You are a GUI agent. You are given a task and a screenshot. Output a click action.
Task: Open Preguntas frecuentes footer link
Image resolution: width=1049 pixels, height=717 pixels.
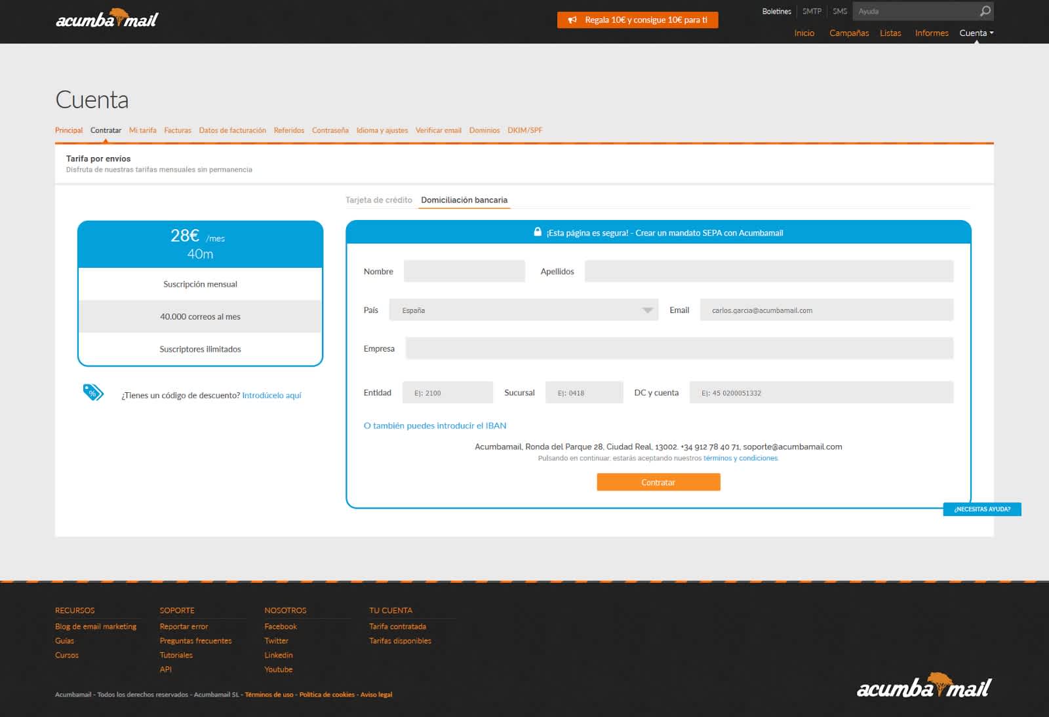[x=195, y=641]
